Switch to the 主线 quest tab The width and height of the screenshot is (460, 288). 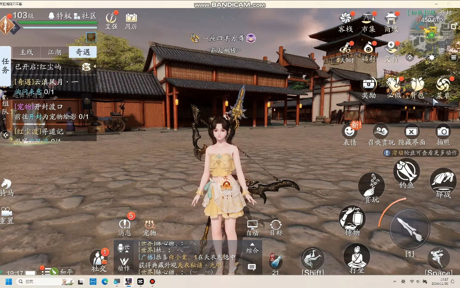27,52
